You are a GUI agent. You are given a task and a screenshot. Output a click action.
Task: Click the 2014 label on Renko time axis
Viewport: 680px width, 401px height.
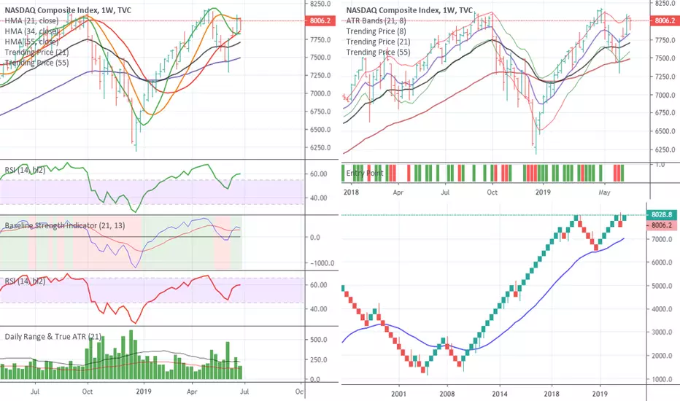point(500,394)
